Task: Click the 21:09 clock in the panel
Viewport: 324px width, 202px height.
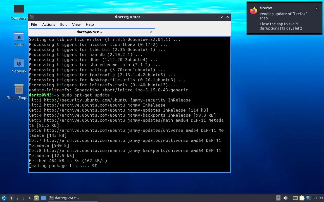Action: [x=318, y=198]
